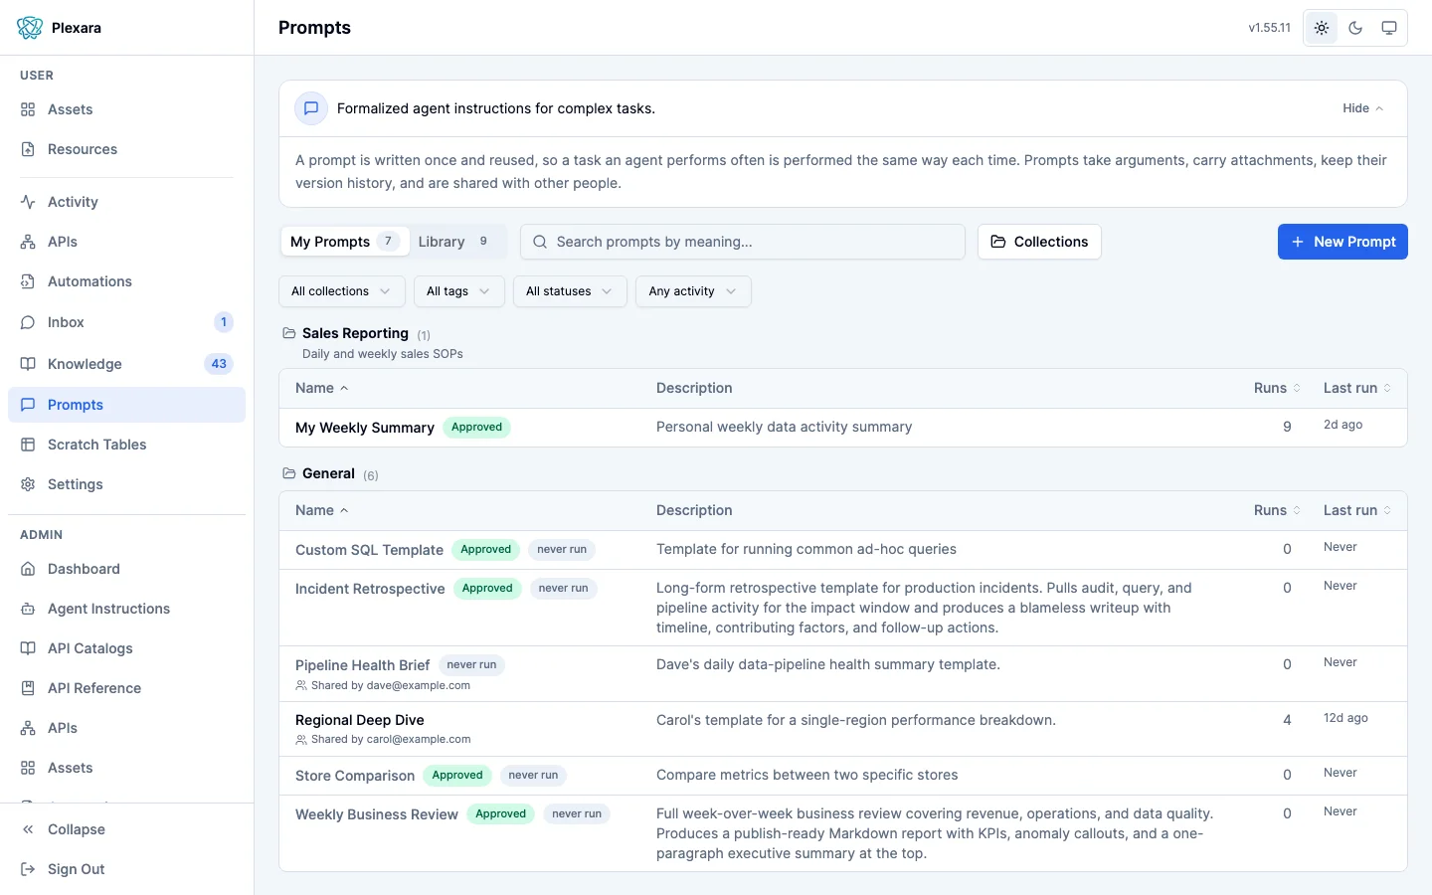Open admin Dashboard
The image size is (1432, 895).
(126, 569)
